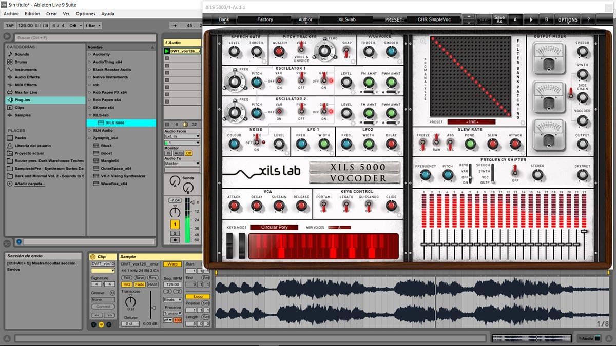Click the sample Edit button
The image size is (616, 346).
127,278
